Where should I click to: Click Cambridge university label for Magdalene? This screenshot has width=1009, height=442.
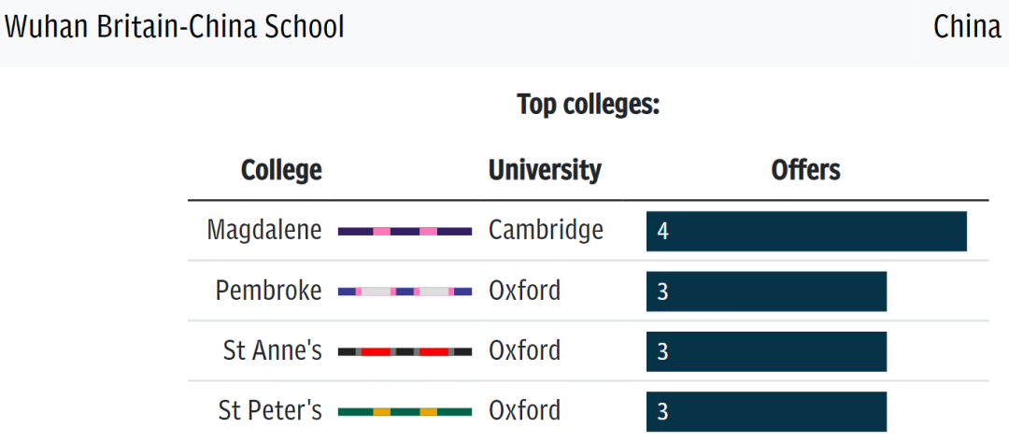(546, 230)
